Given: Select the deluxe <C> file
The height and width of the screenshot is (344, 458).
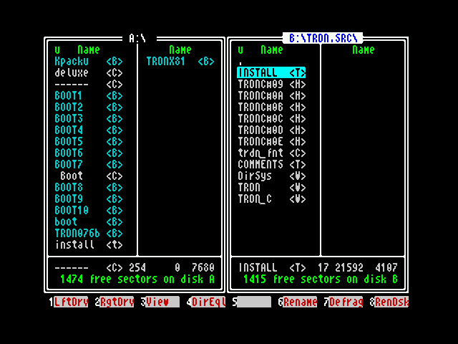Looking at the screenshot, I should (x=89, y=73).
